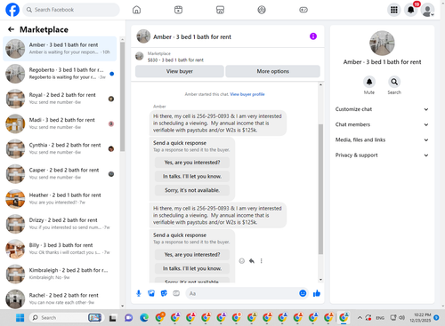This screenshot has height=326, width=445.
Task: Click the More options button
Action: [272, 71]
